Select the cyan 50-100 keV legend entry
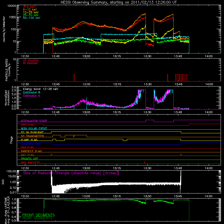 [x=31, y=18]
